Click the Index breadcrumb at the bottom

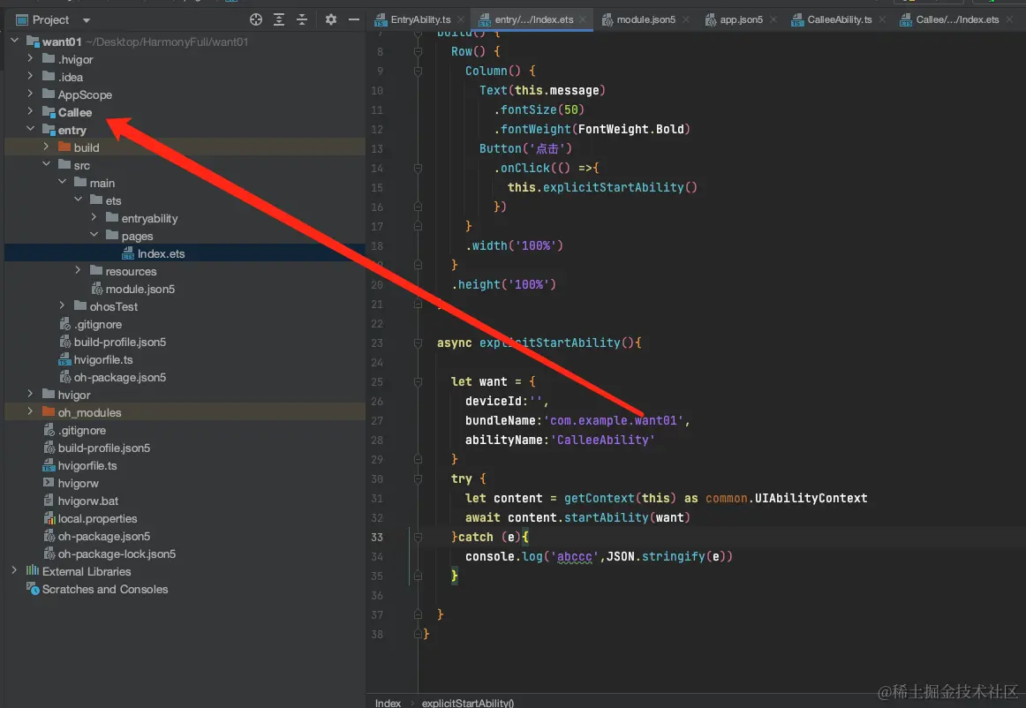point(388,702)
